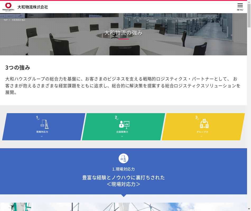The width and height of the screenshot is (251, 211).
Task: Click the number 2 on the green tile
Action: pos(116,117)
